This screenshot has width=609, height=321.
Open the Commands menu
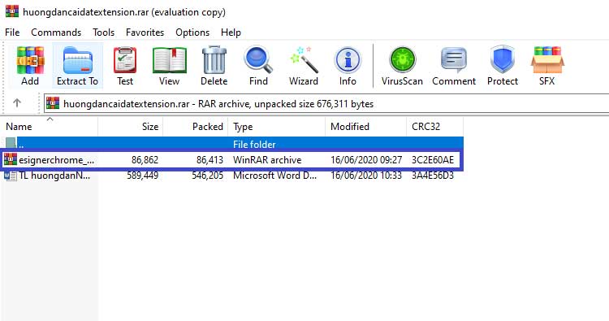pyautogui.click(x=56, y=33)
